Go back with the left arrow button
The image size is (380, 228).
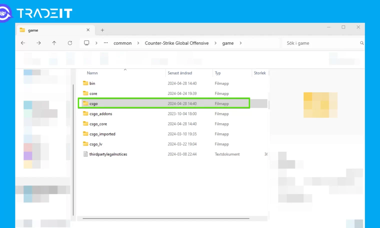point(23,43)
